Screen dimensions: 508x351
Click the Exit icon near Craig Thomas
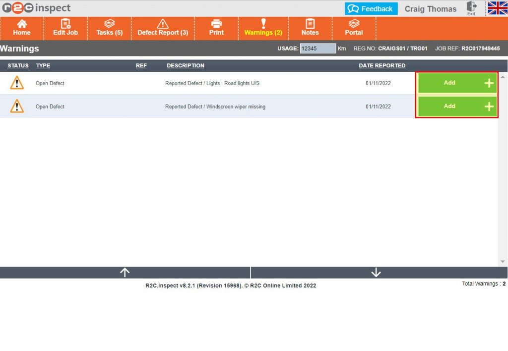coord(471,8)
